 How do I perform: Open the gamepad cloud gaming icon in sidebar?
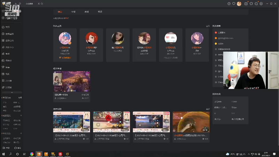(x=3, y=60)
